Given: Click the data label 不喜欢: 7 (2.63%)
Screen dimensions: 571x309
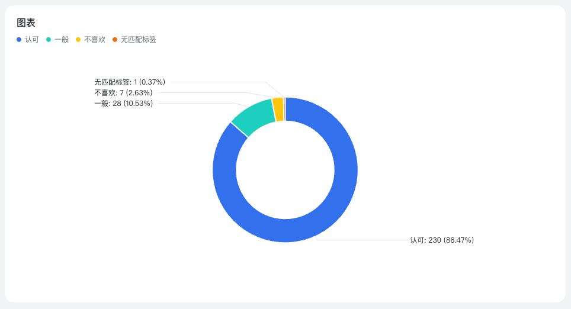Looking at the screenshot, I should 123,93.
